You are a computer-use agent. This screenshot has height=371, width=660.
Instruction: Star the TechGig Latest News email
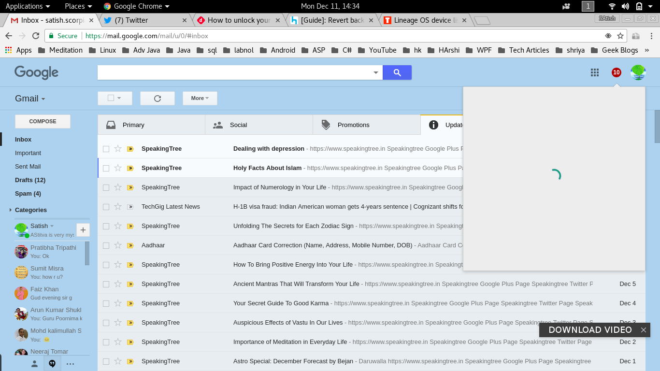point(118,207)
